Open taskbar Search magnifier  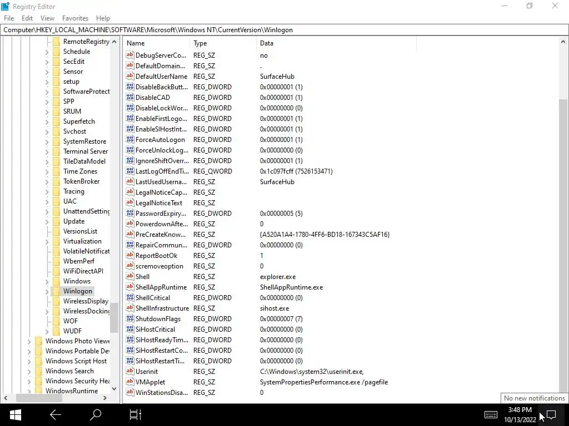coord(95,414)
